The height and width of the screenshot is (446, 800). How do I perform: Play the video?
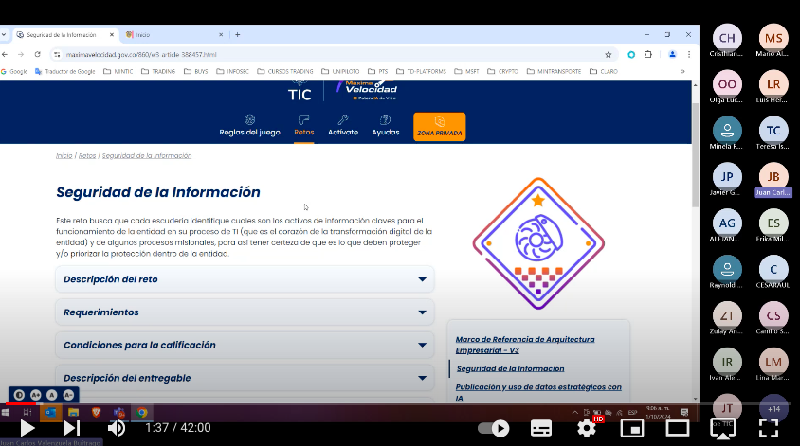coord(27,428)
